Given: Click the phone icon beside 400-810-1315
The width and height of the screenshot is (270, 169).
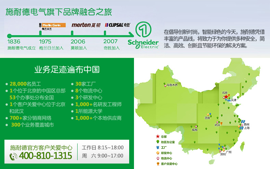Looking at the screenshot, I should [x=13, y=156].
